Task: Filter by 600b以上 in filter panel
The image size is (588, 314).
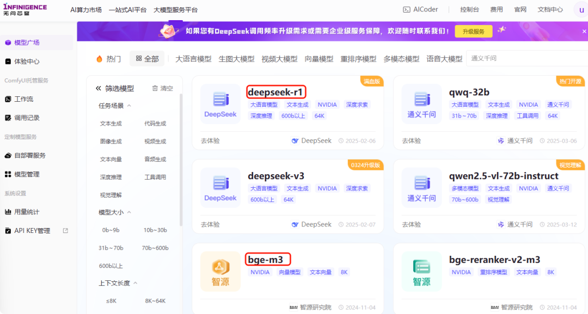Action: click(x=111, y=266)
